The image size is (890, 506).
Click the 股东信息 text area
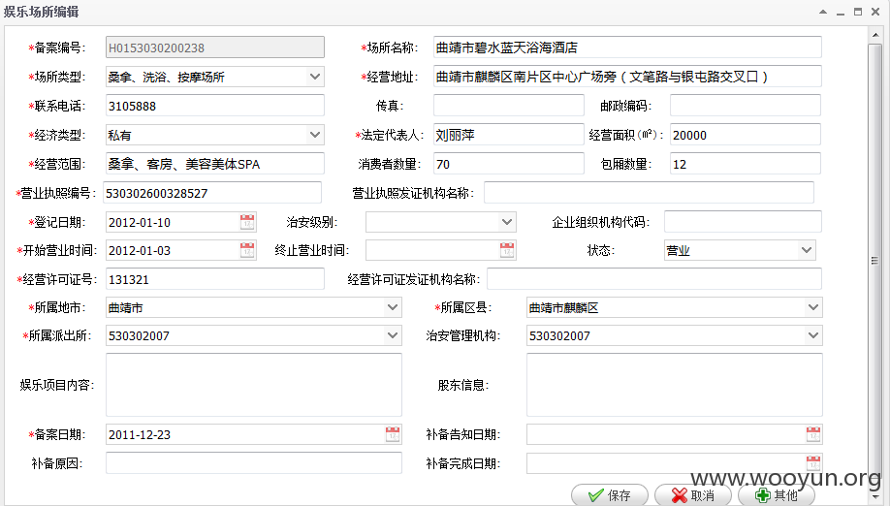click(x=675, y=385)
